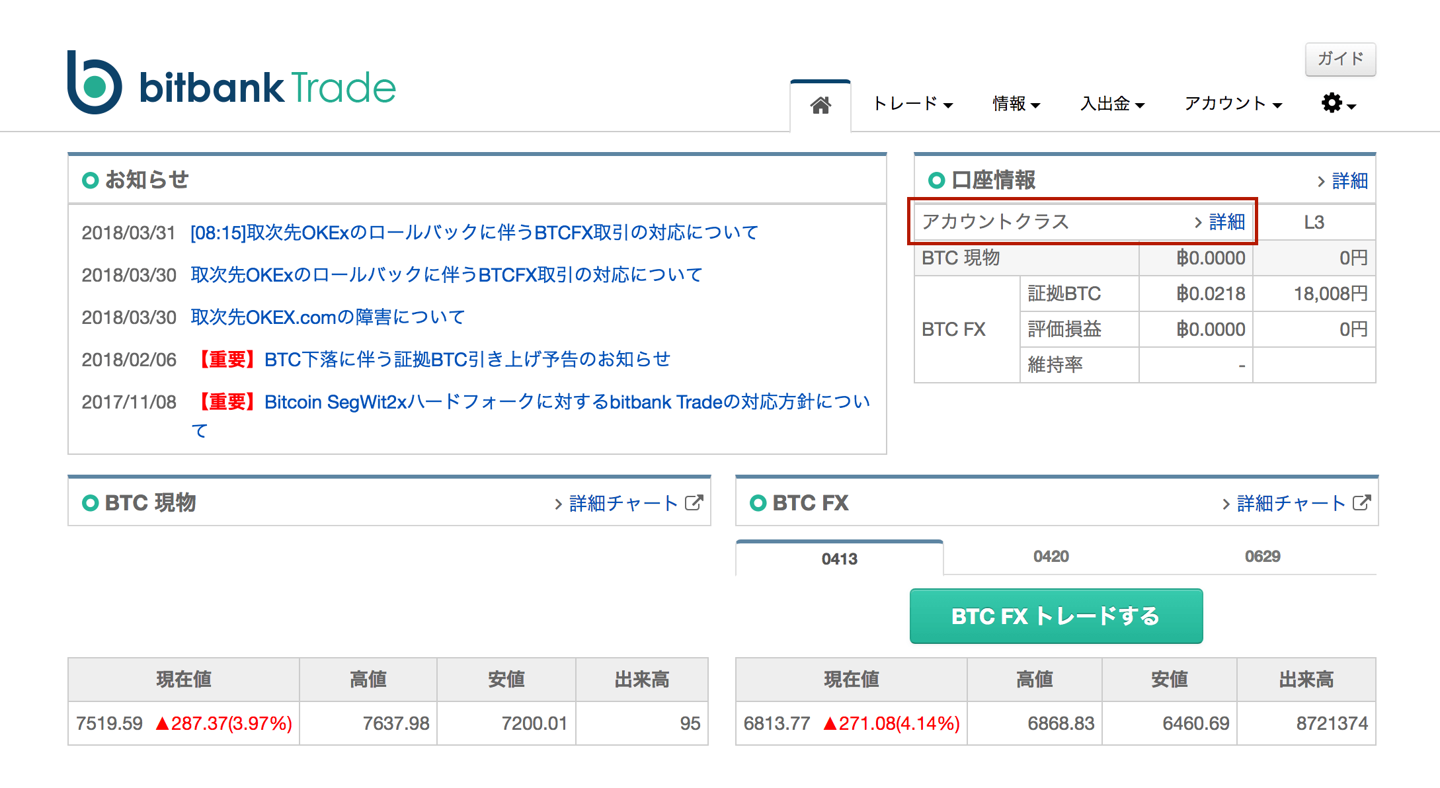Open the home icon tab
The width and height of the screenshot is (1440, 788).
tap(820, 105)
